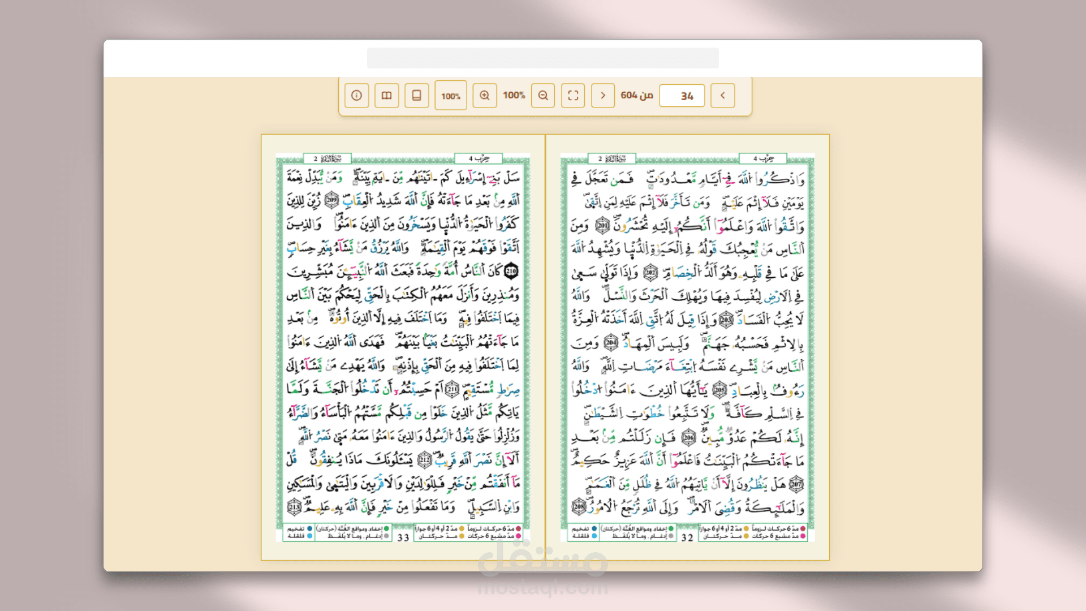Screen dimensions: 1086x611
Task: Click the Quran page numbered 32
Action: (687, 347)
